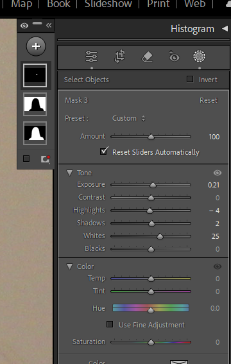Click the Saturation value 0
231x364 pixels.
218,342
